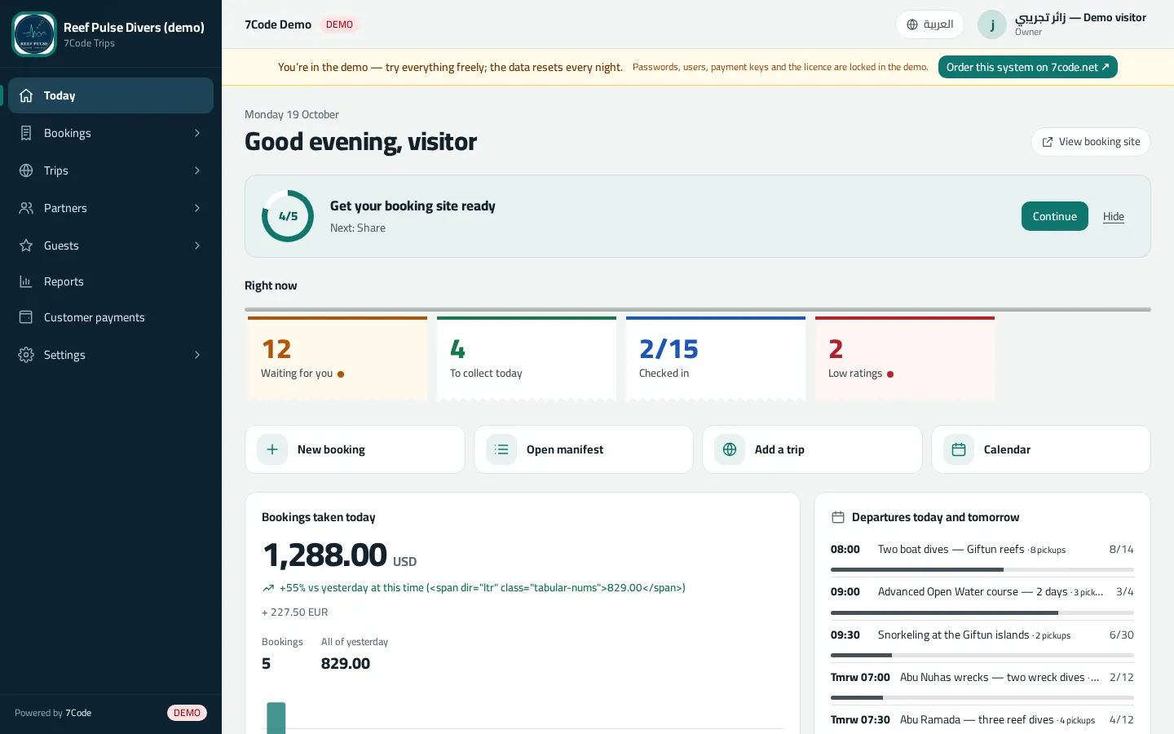Click Order this system on 7code.net
1174x734 pixels.
1028,67
